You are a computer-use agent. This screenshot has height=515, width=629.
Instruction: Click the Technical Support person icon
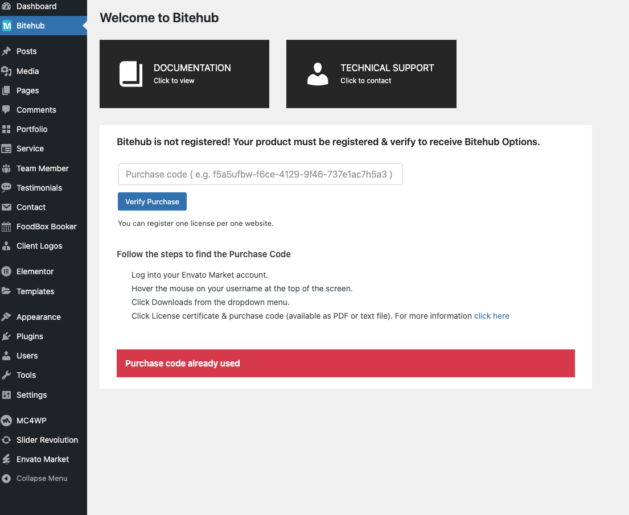click(x=318, y=74)
